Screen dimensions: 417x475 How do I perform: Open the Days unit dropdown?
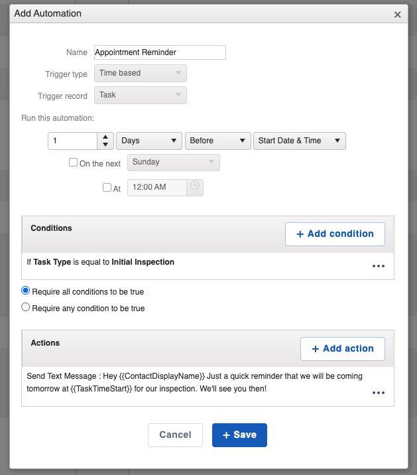(x=149, y=141)
